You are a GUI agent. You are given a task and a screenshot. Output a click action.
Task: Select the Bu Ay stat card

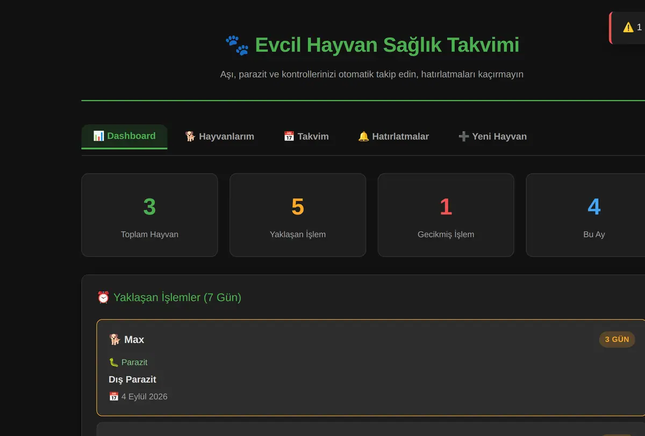585,215
